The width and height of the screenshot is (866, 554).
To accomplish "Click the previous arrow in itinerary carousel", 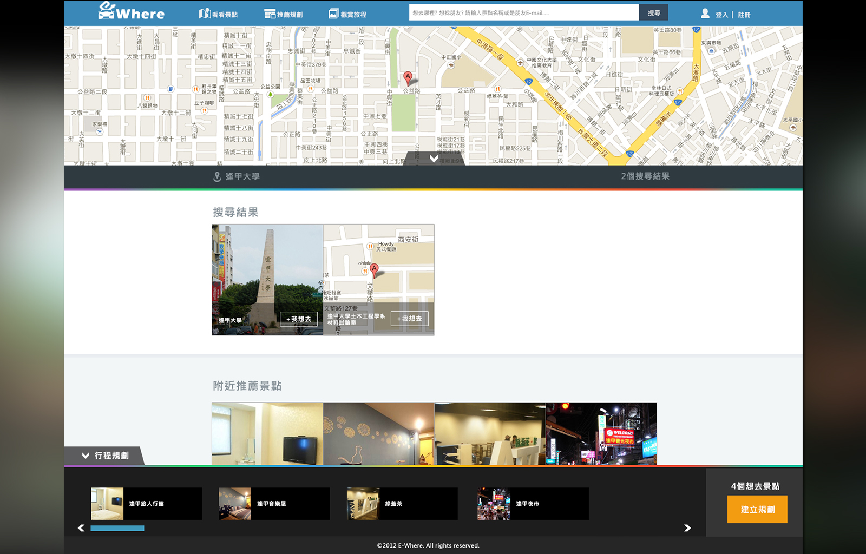I will [x=81, y=528].
